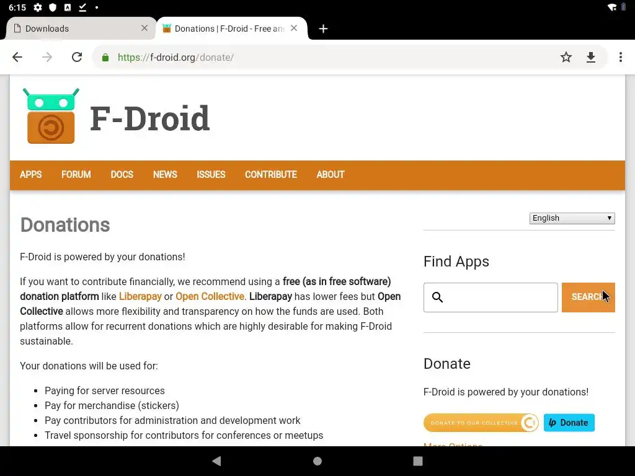635x476 pixels.
Task: Follow the Liberapay link
Action: (140, 296)
